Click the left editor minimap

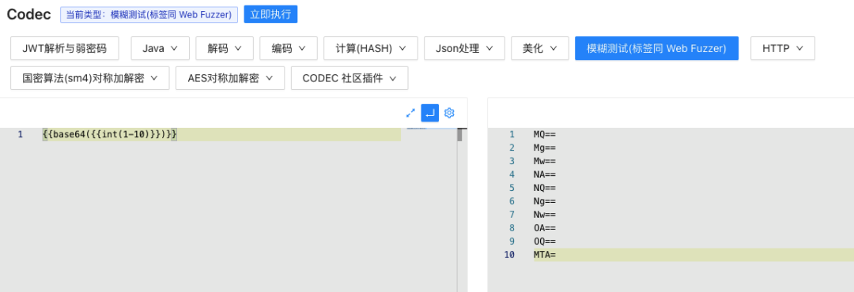(x=417, y=129)
